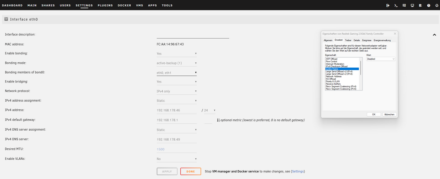Open the Enable bridging dropdown

point(177,82)
